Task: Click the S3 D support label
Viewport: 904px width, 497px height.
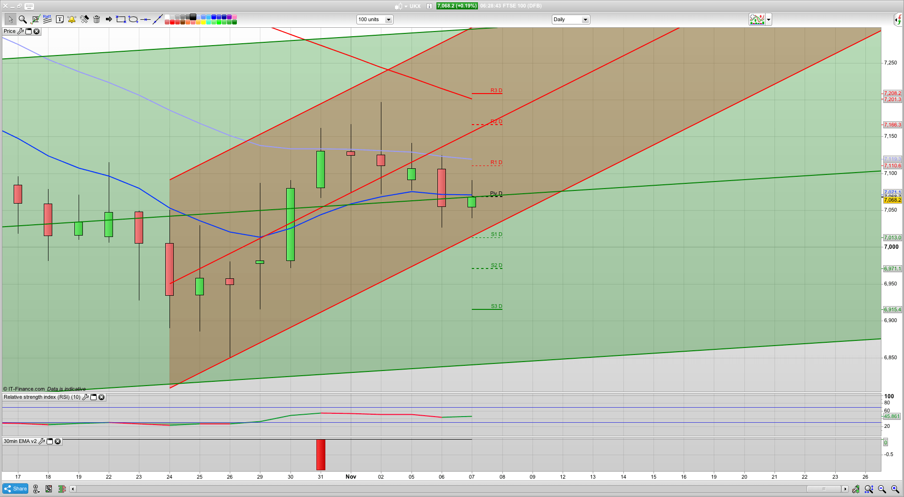Action: 496,306
